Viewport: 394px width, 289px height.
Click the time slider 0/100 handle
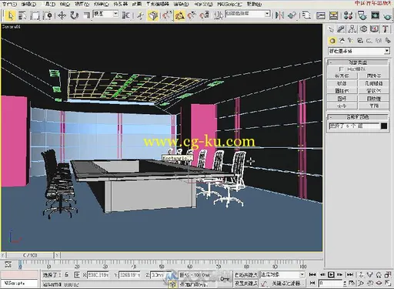[x=30, y=255]
